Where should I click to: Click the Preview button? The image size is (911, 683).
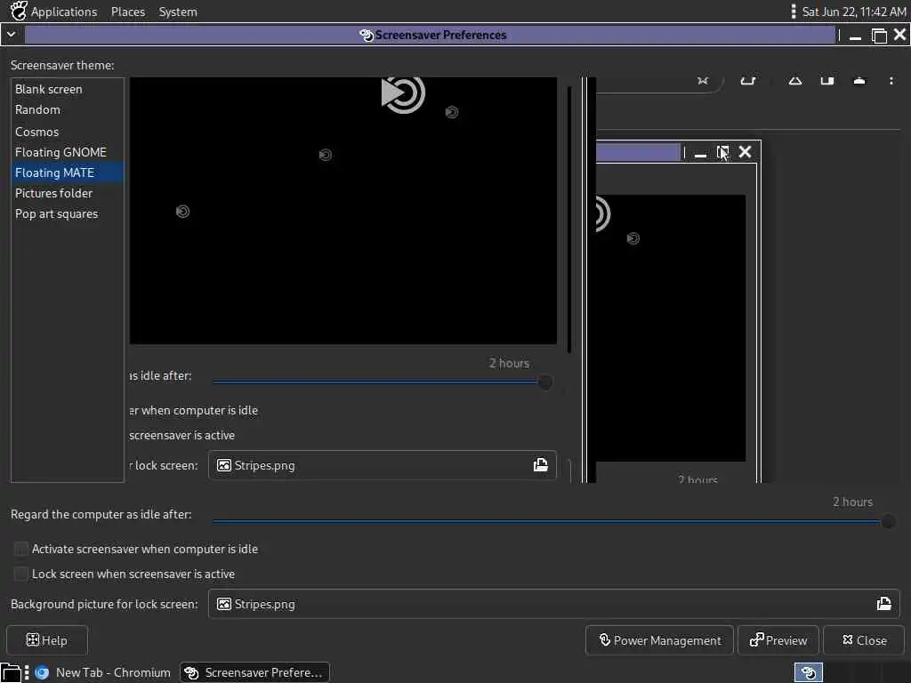[778, 640]
